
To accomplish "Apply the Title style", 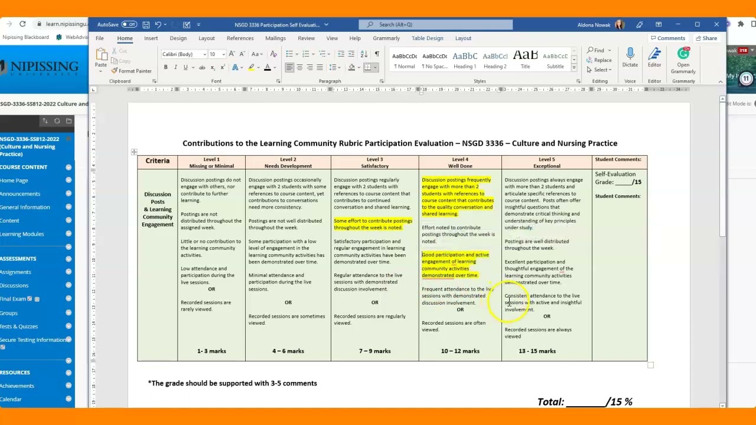I will coord(525,60).
